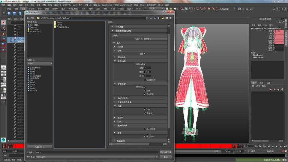Collapse the 文件类型特定选项 section
This screenshot has width=288, height=162.
[x=139, y=31]
